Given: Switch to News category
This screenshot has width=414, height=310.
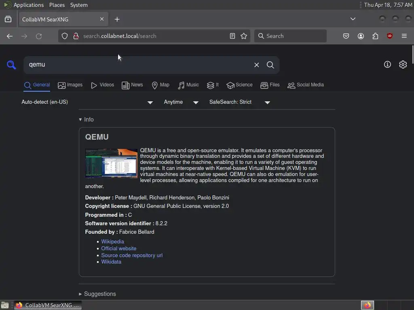Looking at the screenshot, I should click(x=132, y=85).
